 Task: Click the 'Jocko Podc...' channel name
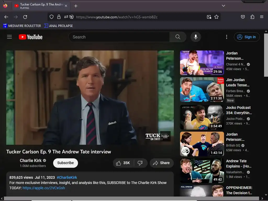235,119
